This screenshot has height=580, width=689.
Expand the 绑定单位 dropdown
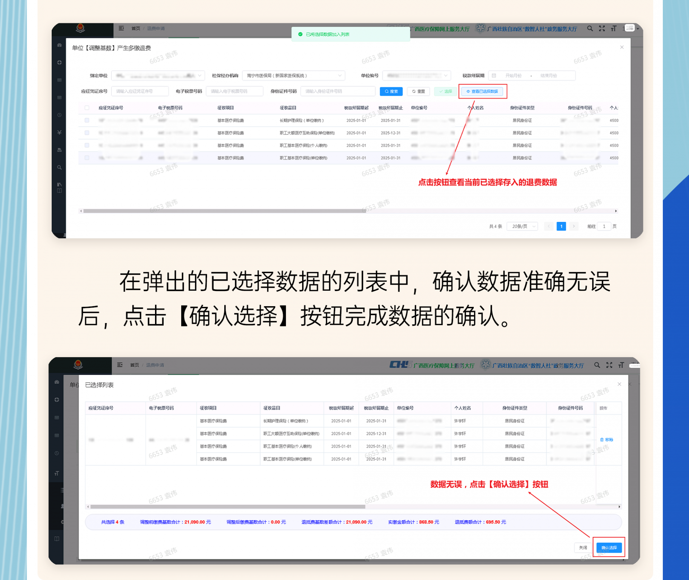pos(158,76)
